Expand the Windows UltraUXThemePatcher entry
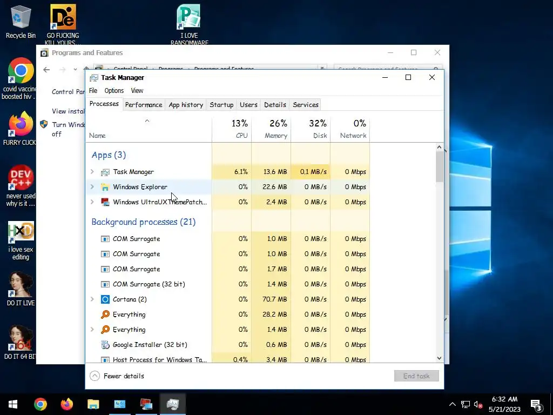 (x=92, y=202)
